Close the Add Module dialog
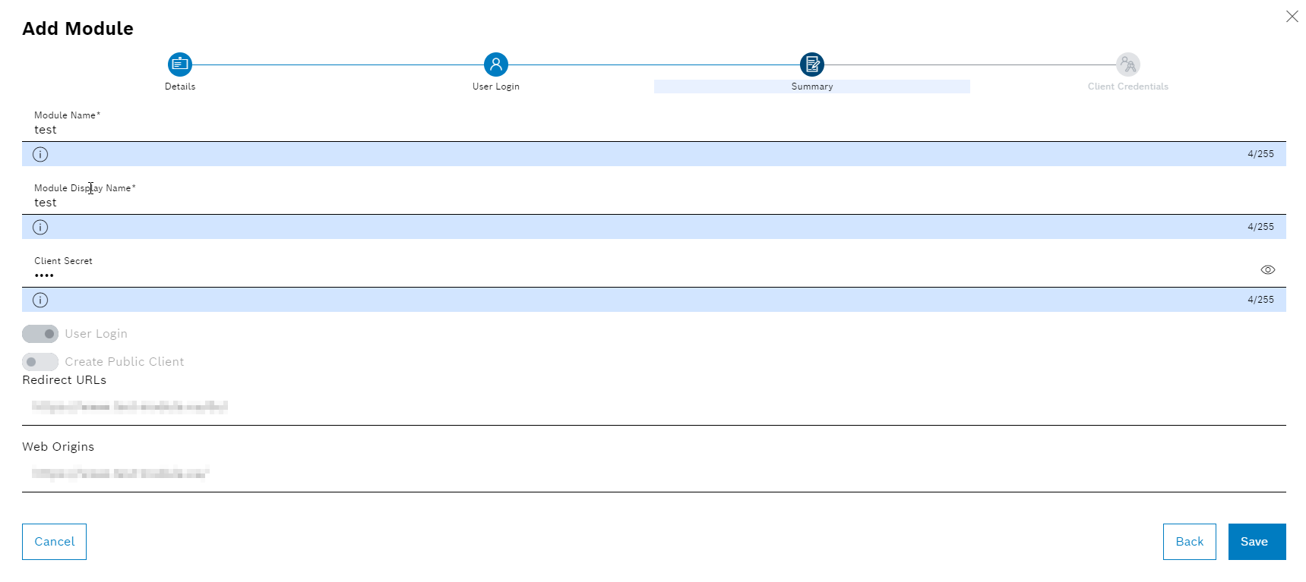 point(1292,17)
